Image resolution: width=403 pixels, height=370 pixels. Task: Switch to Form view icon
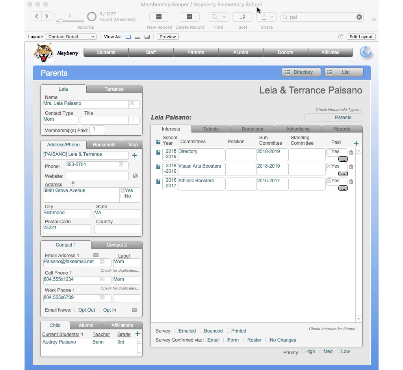[128, 37]
